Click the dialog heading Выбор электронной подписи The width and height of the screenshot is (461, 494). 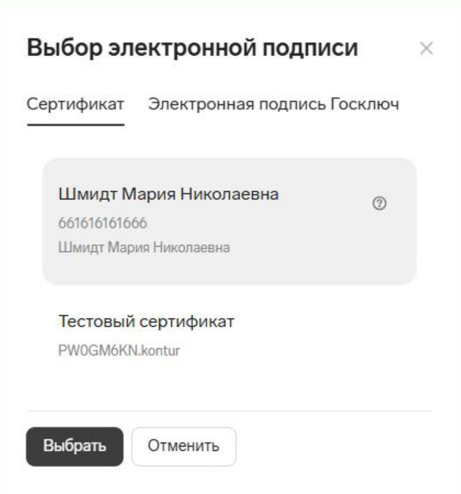(x=193, y=48)
